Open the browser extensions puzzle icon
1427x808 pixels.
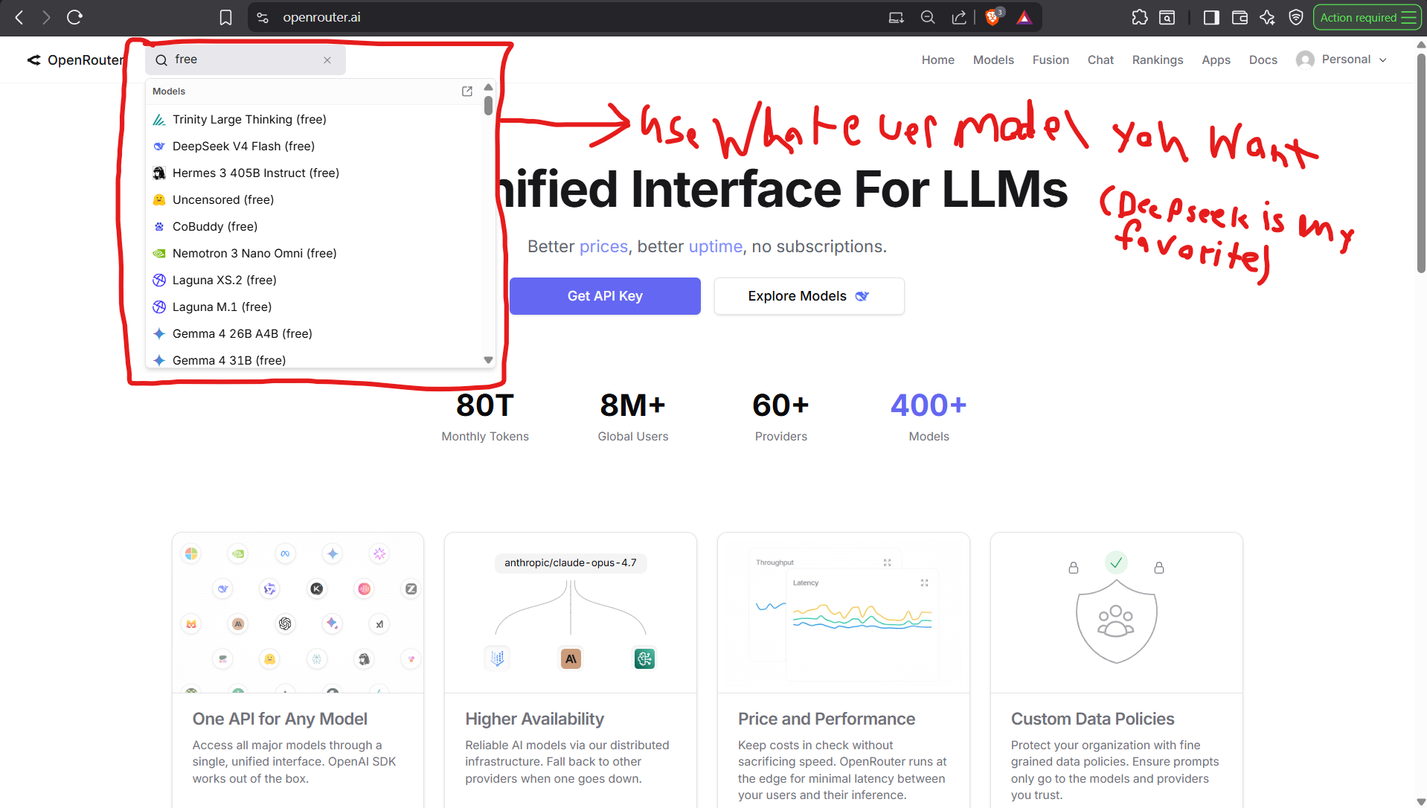point(1139,17)
